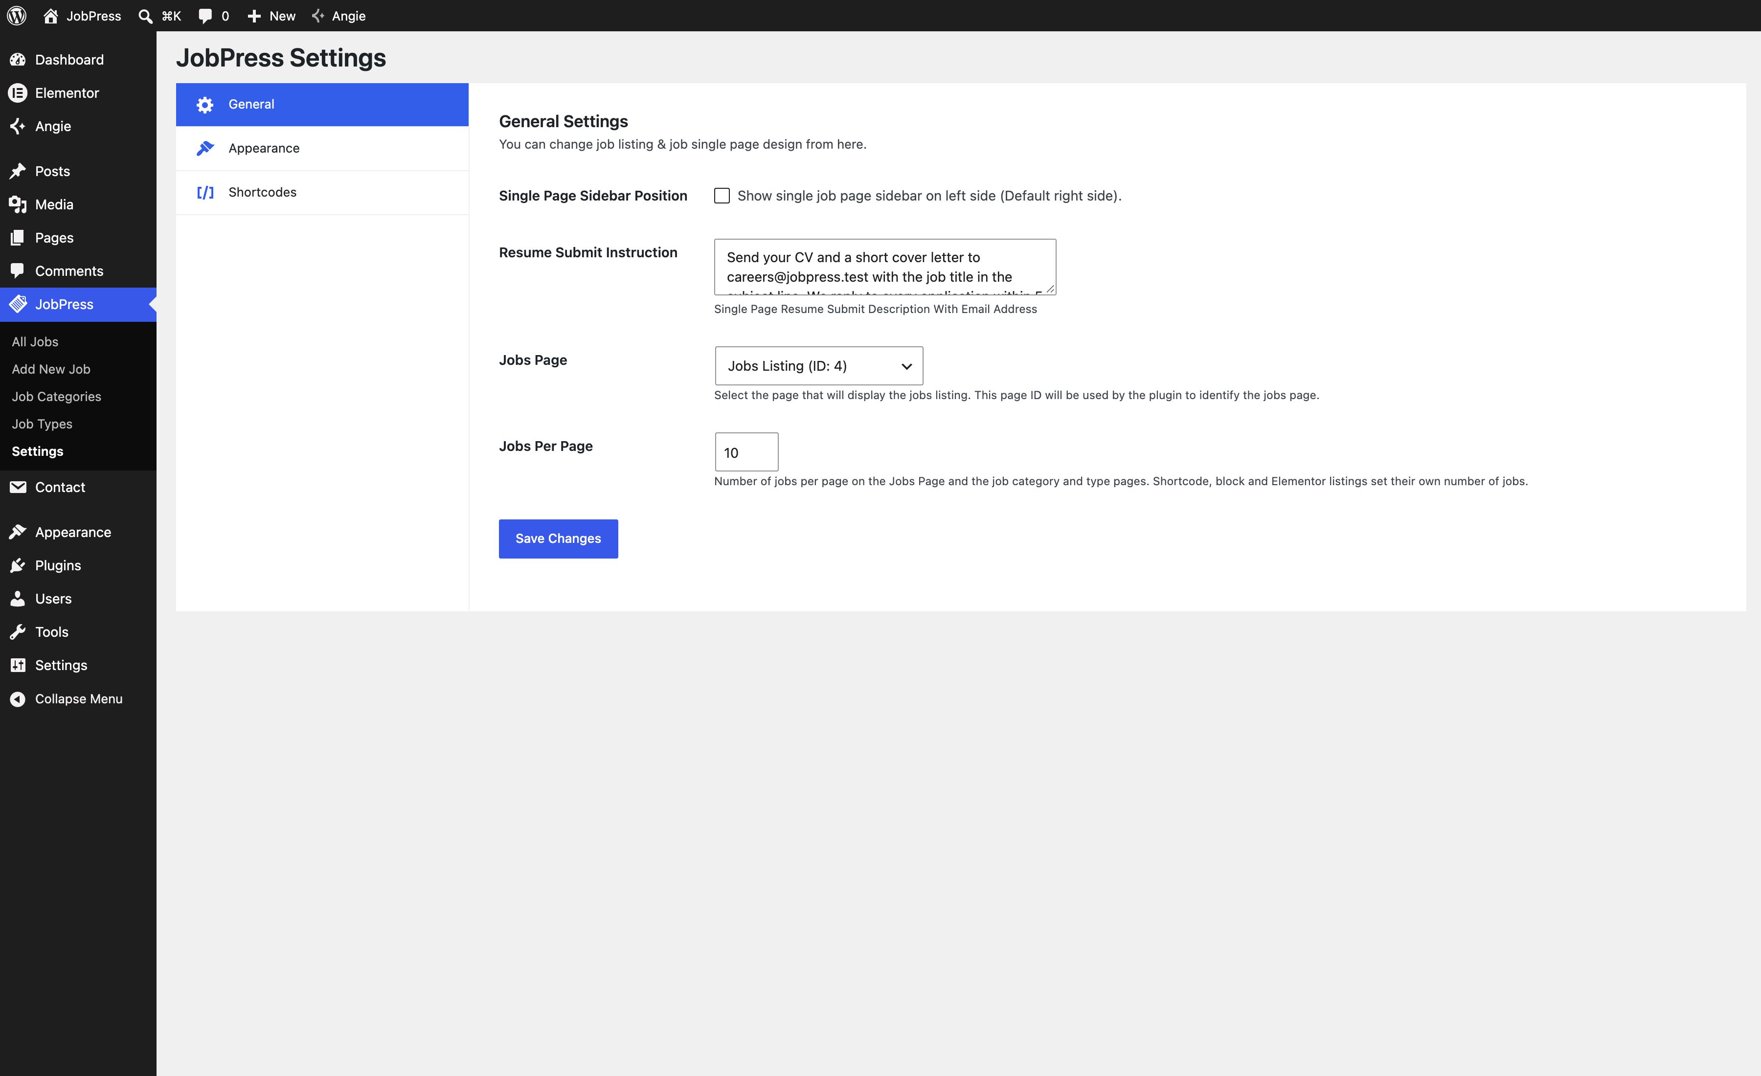Viewport: 1761px width, 1076px height.
Task: Open Add New Job submenu item
Action: tap(51, 369)
